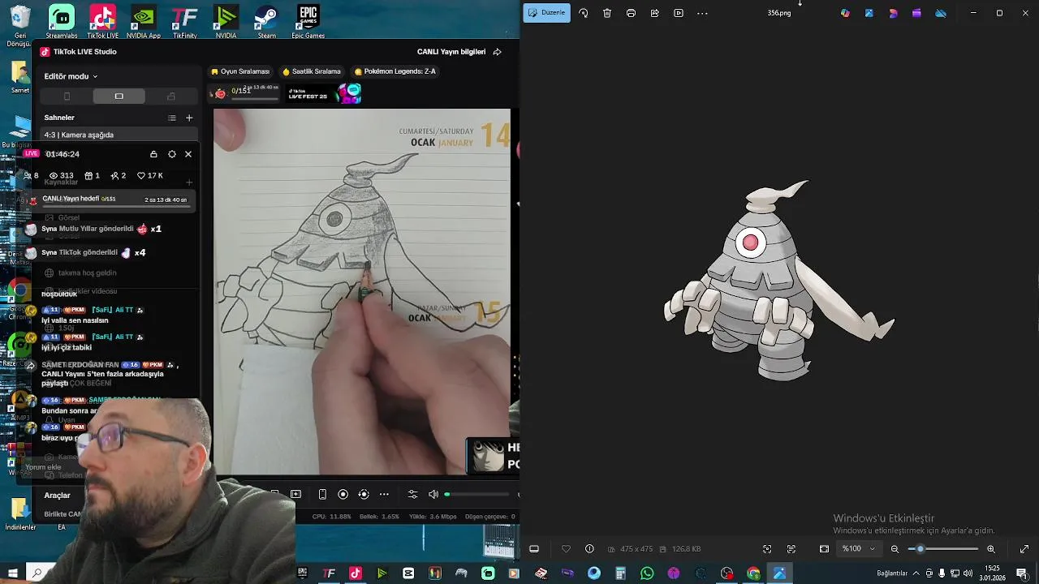Screen dimensions: 1039x584
Task: Click the 313 viewers count
Action: (x=61, y=175)
